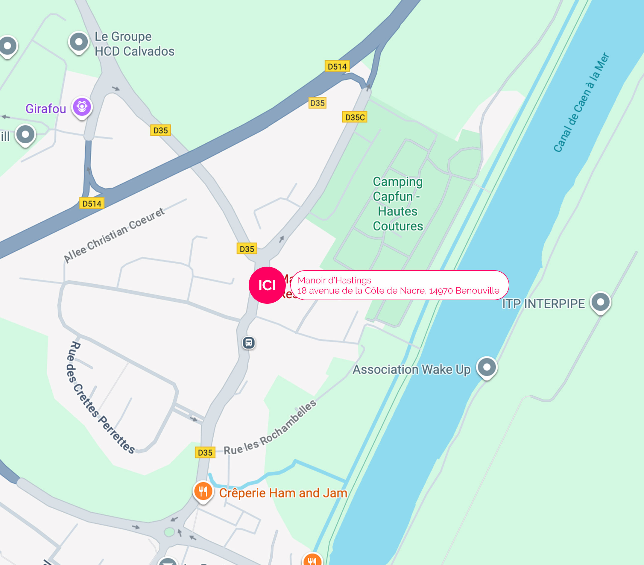The height and width of the screenshot is (565, 644).
Task: Click the grey pin at top-left corner
Action: 7,47
